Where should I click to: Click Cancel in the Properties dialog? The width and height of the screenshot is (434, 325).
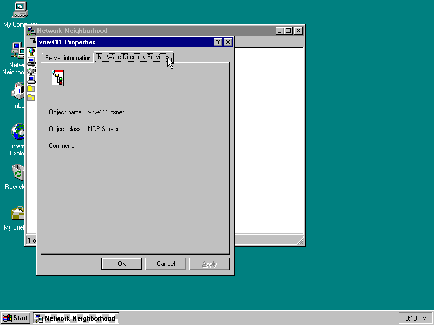point(165,264)
